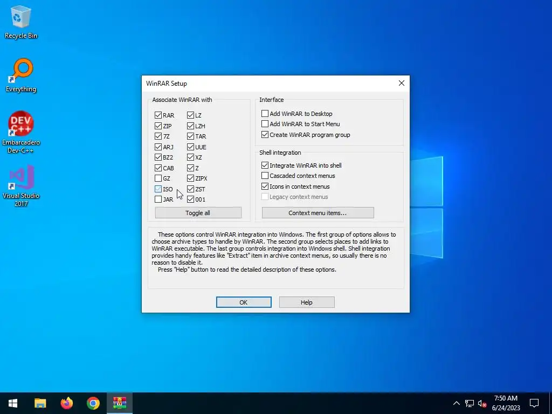The width and height of the screenshot is (552, 414).
Task: Uncheck the TAR association checkbox
Action: coord(190,136)
